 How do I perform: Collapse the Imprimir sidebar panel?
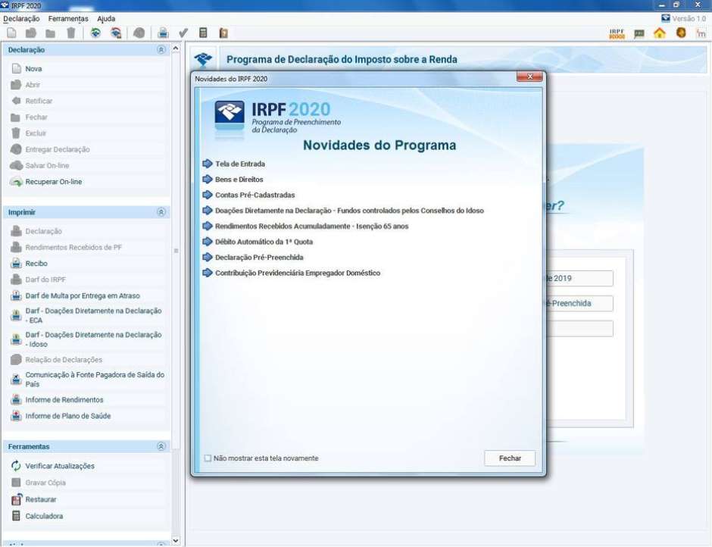pos(161,213)
